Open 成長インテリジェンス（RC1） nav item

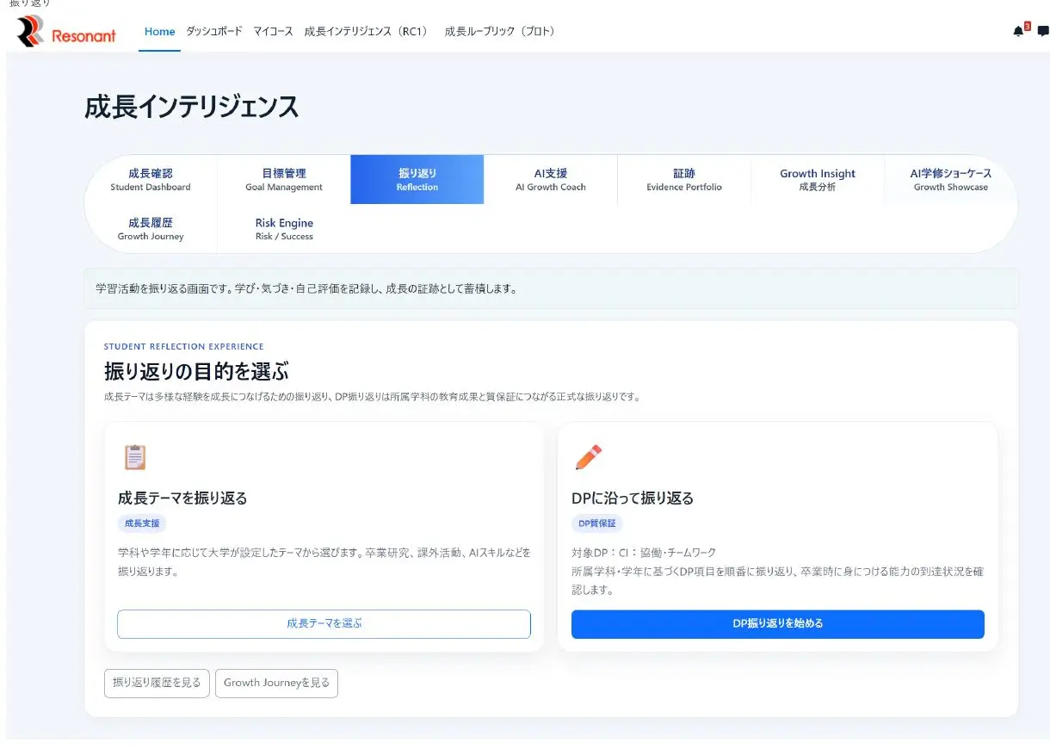click(x=368, y=32)
